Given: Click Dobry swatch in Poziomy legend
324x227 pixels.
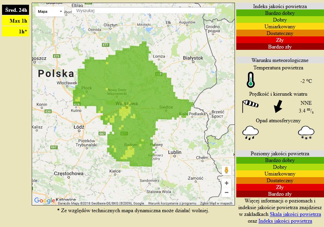Looking at the screenshot, I should [x=280, y=167].
